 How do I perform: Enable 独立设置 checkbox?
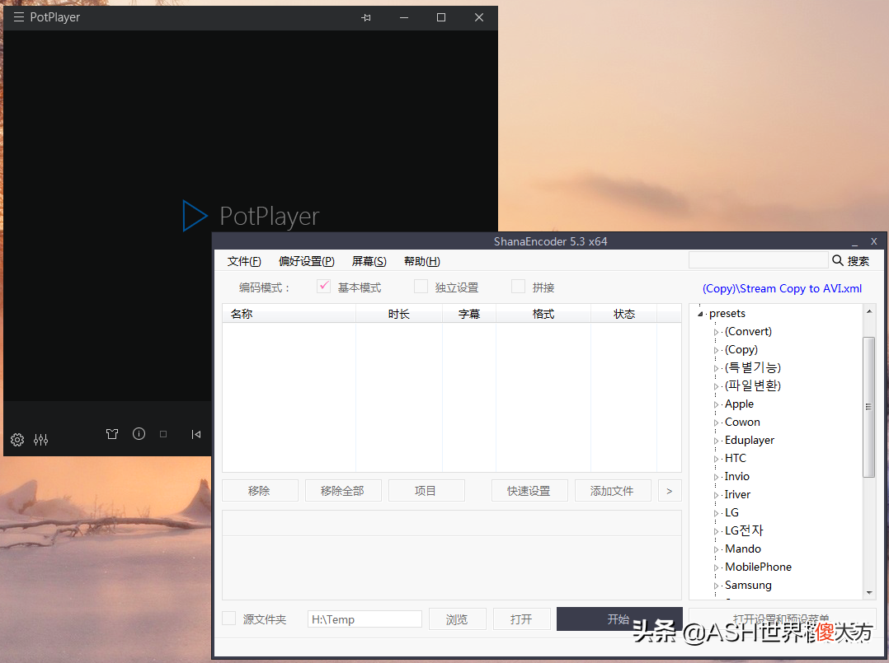pyautogui.click(x=421, y=286)
